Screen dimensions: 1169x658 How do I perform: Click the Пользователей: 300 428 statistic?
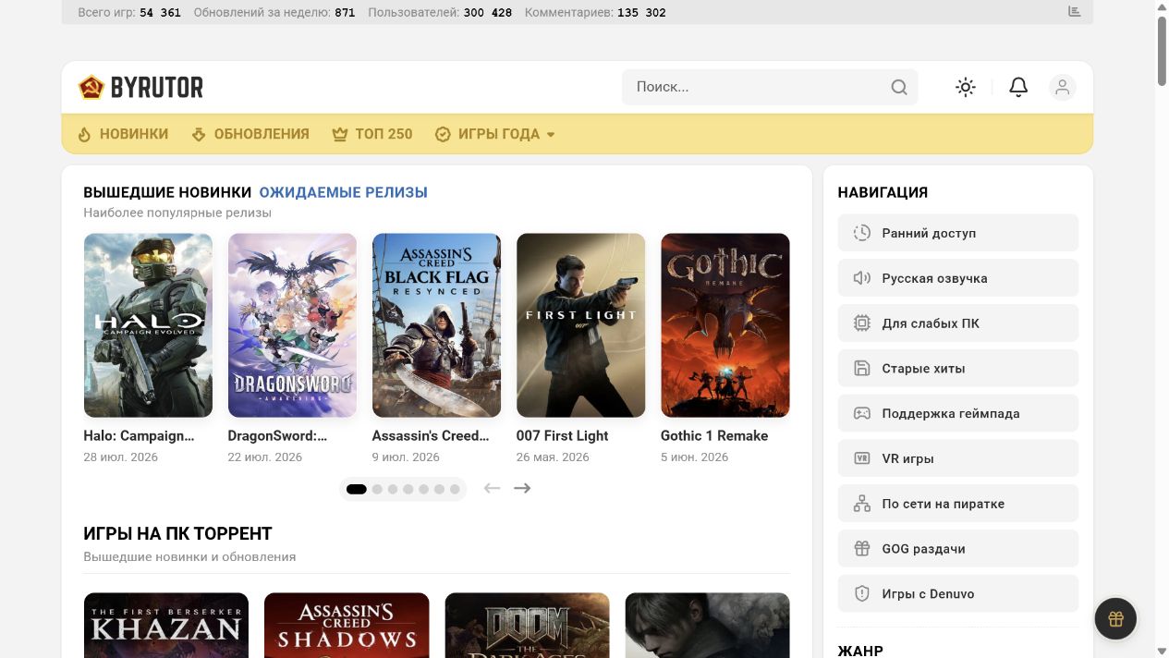pyautogui.click(x=440, y=12)
